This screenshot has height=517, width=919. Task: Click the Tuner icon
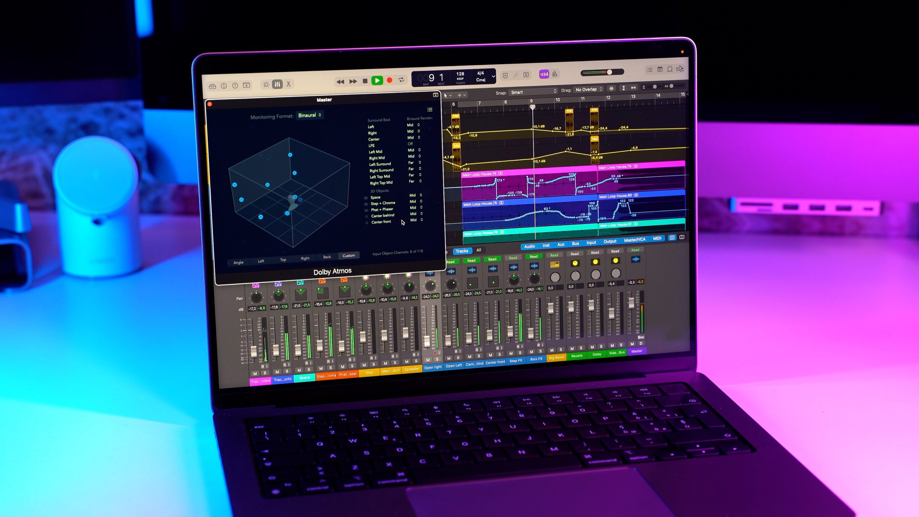coord(516,75)
